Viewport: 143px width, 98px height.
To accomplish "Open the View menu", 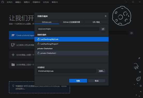I will (27, 2).
